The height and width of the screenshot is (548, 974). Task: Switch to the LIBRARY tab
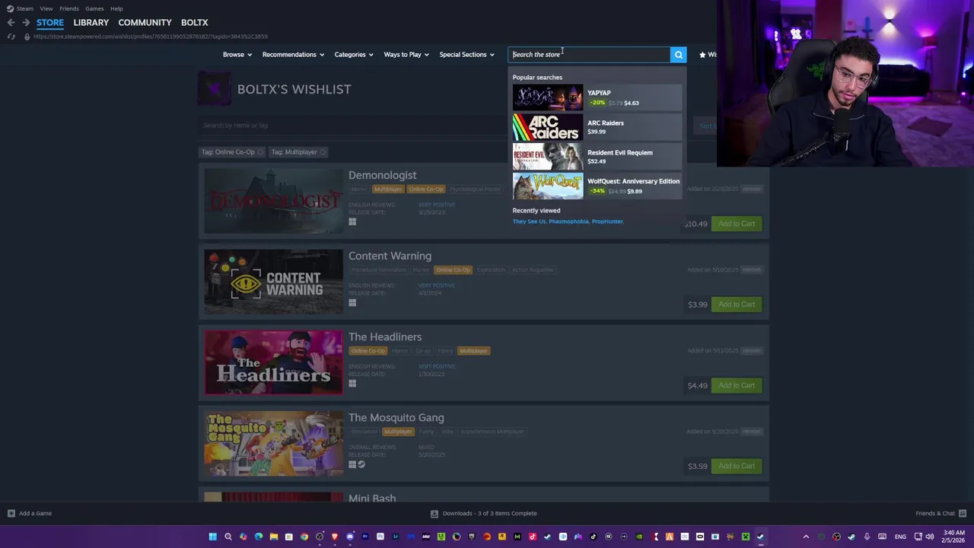(x=91, y=22)
